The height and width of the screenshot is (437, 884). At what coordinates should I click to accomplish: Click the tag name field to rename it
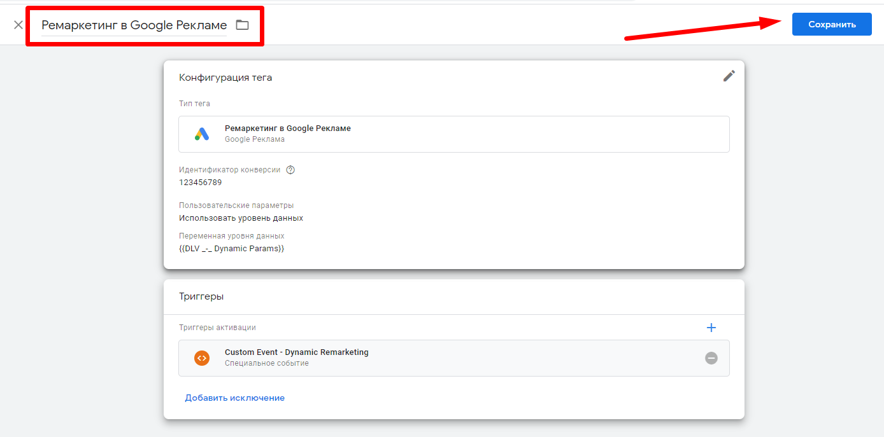pos(134,25)
